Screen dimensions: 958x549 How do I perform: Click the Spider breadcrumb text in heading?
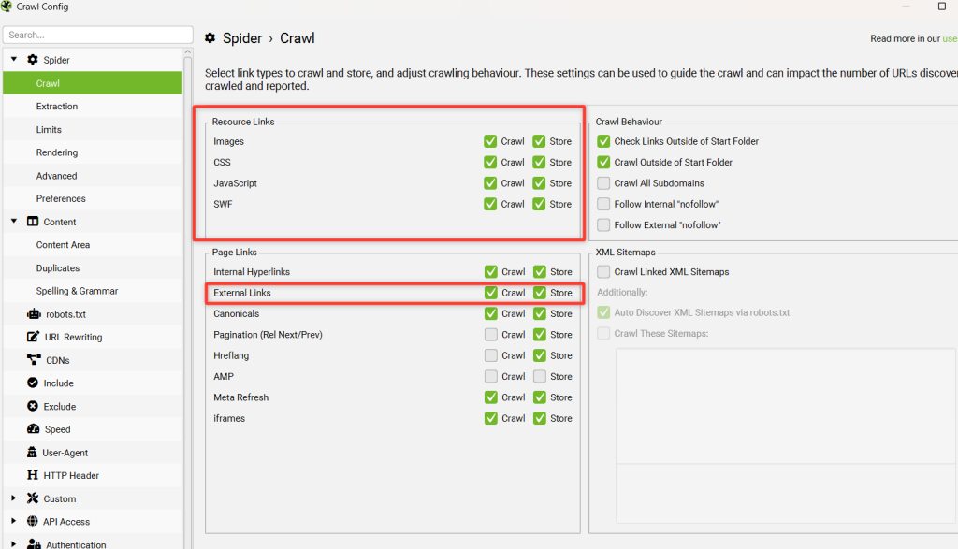coord(242,37)
